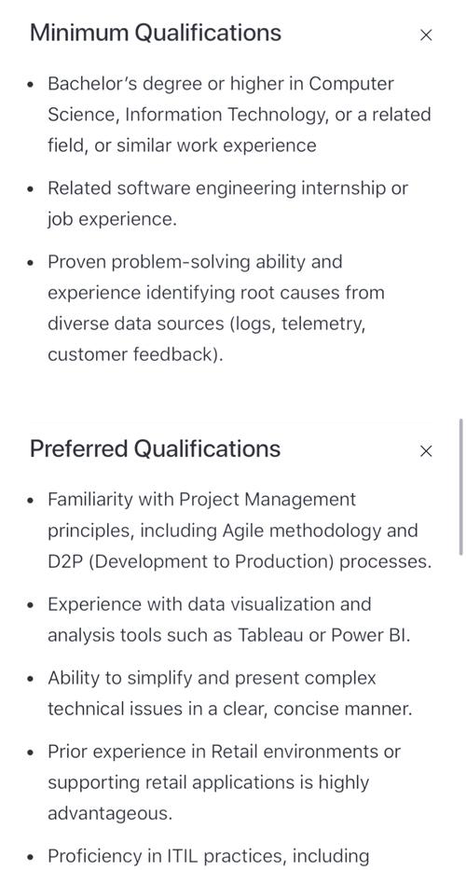Click the job experience. text line
The width and height of the screenshot is (466, 870).
point(112,220)
